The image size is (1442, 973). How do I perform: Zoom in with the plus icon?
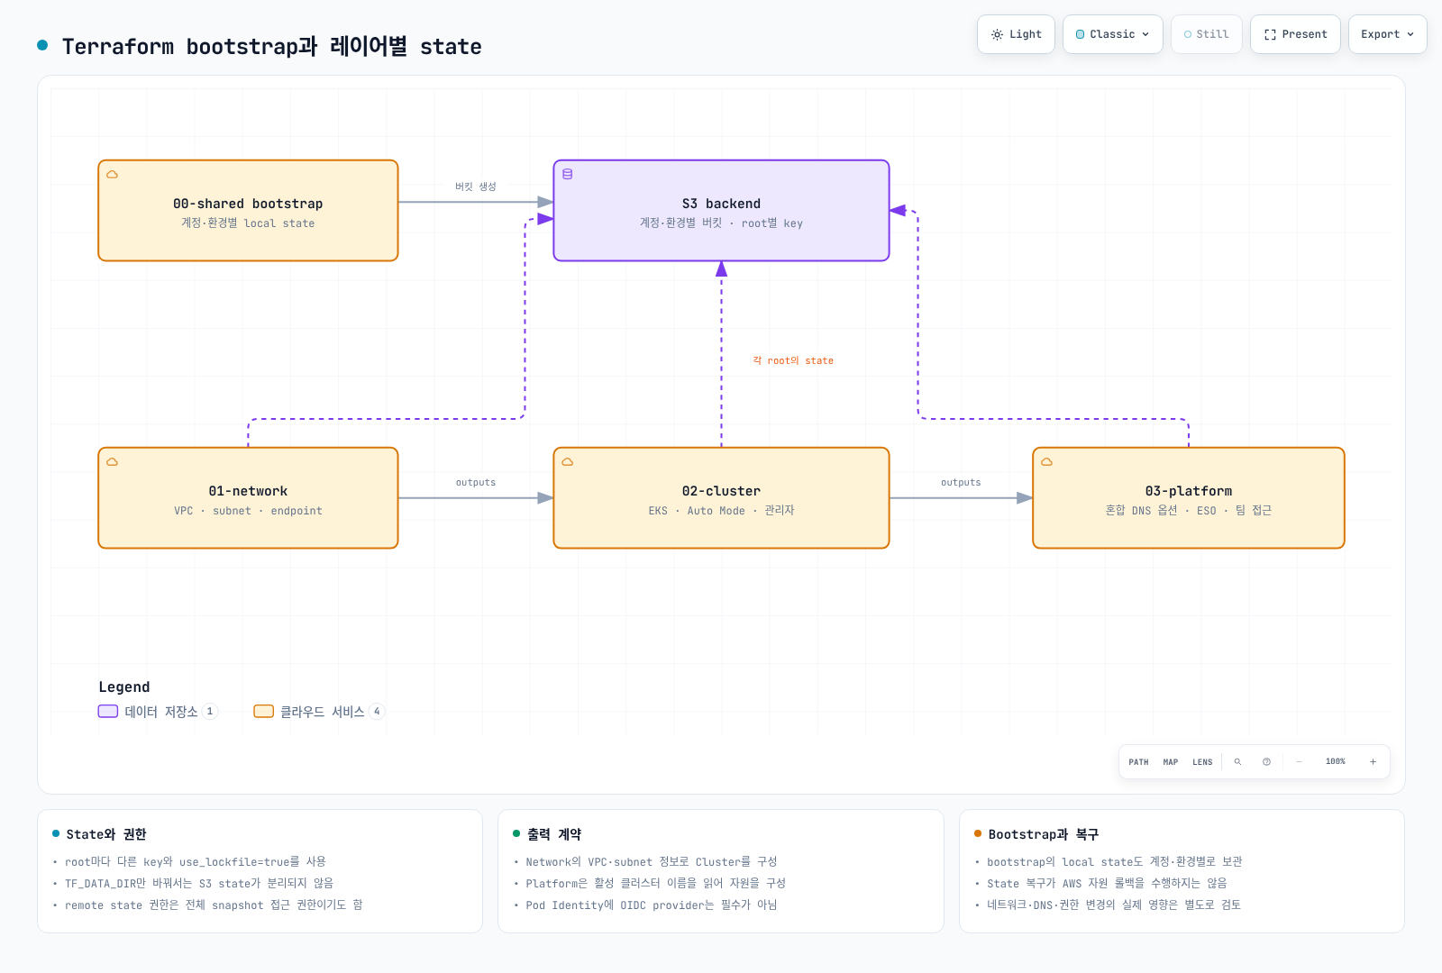click(x=1373, y=762)
